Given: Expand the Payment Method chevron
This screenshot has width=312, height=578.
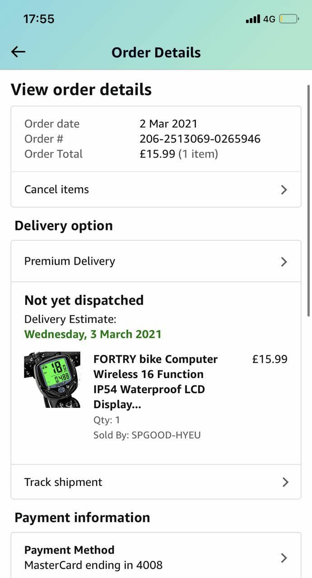Looking at the screenshot, I should tap(284, 558).
